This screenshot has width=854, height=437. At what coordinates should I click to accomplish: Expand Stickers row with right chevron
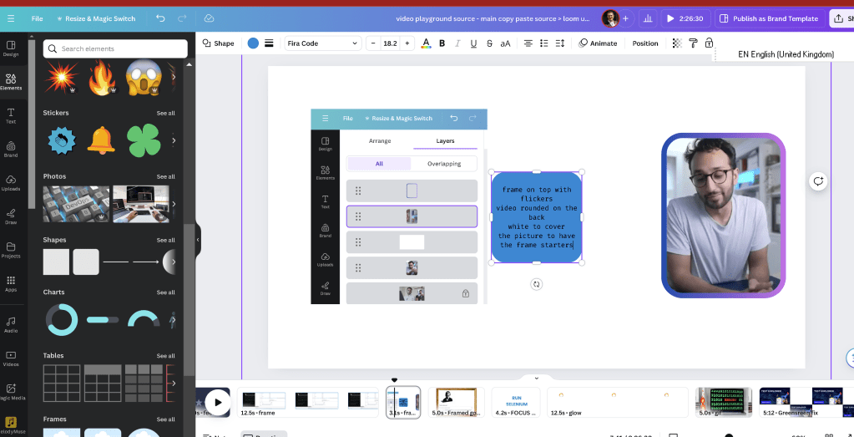(173, 140)
